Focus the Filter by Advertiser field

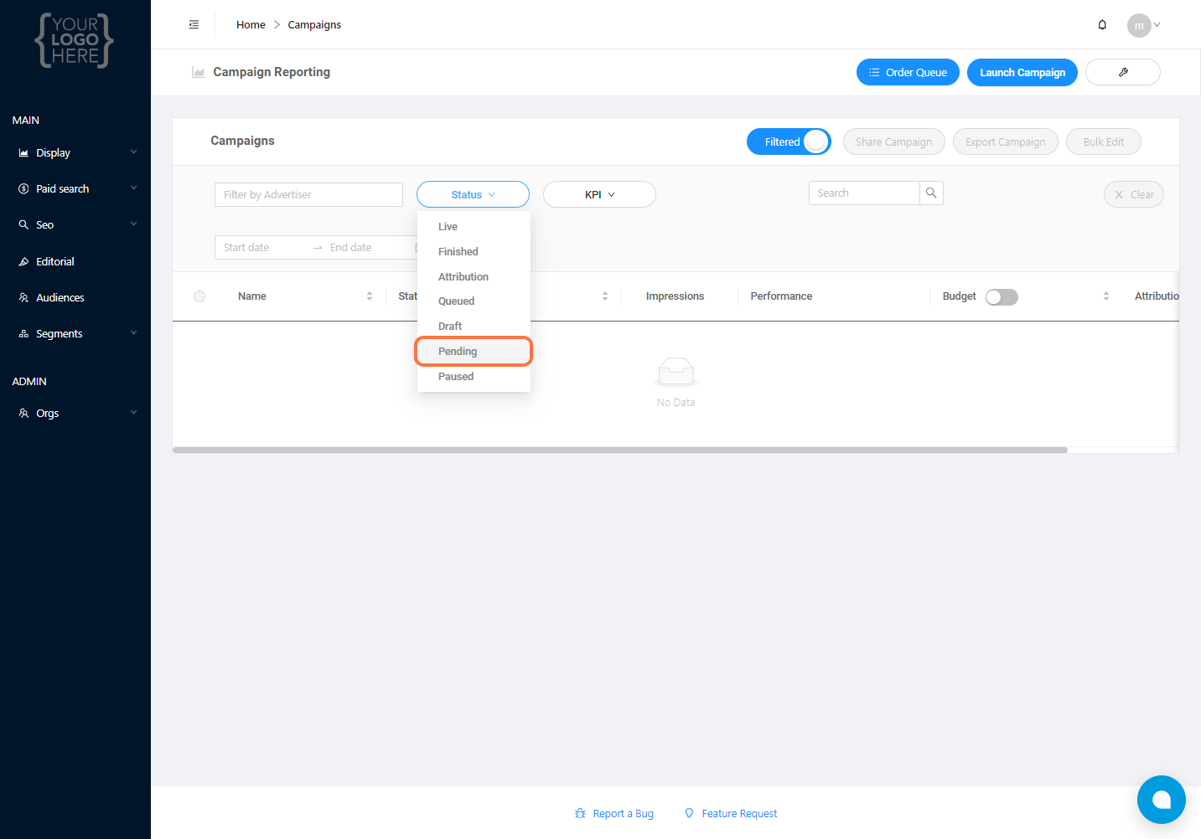[x=308, y=195]
